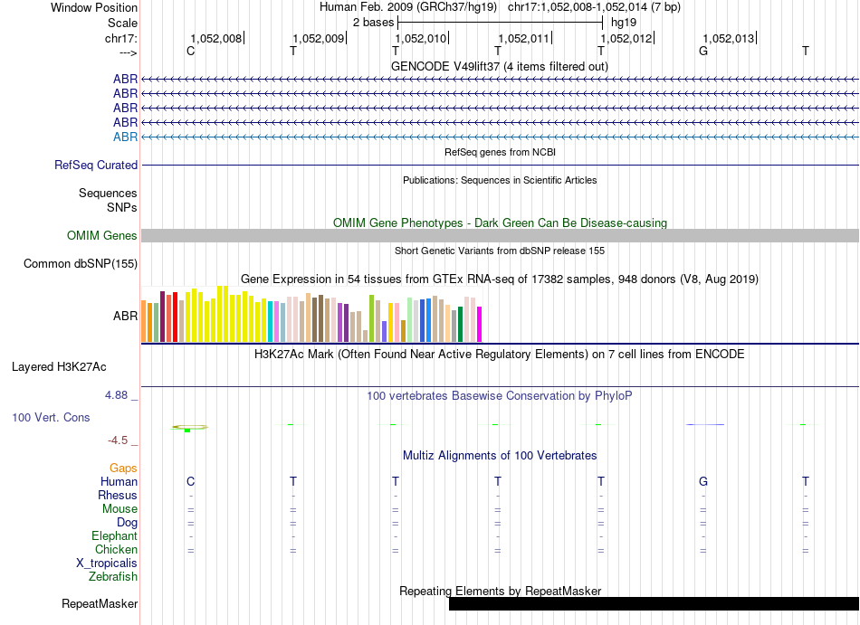Screen dimensions: 860x625
Task: Click the hg19 label beside scale bar
Action: [624, 23]
